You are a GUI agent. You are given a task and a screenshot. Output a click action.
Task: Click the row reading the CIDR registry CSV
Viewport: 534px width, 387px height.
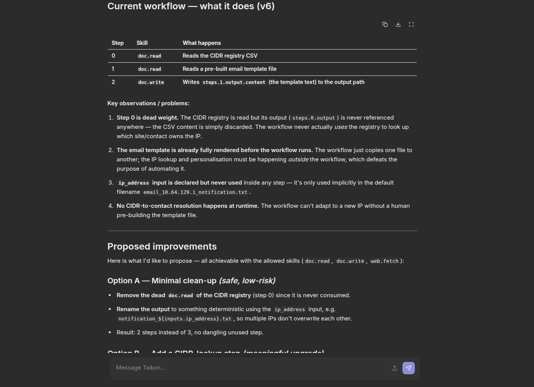pyautogui.click(x=262, y=56)
